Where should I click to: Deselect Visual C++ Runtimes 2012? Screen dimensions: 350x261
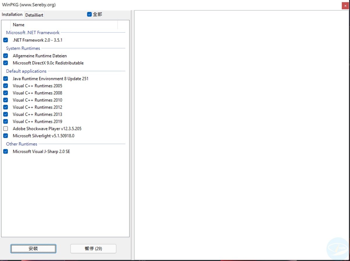(x=6, y=107)
